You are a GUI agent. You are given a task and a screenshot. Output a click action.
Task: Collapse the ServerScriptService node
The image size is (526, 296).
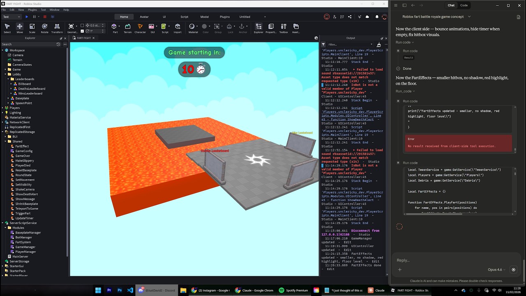point(2,223)
